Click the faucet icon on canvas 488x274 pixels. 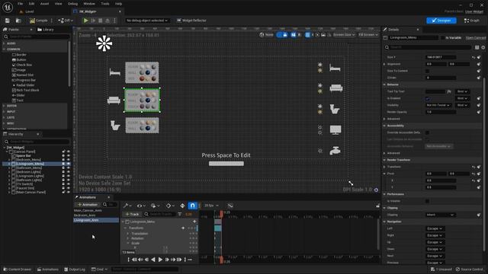(335, 151)
